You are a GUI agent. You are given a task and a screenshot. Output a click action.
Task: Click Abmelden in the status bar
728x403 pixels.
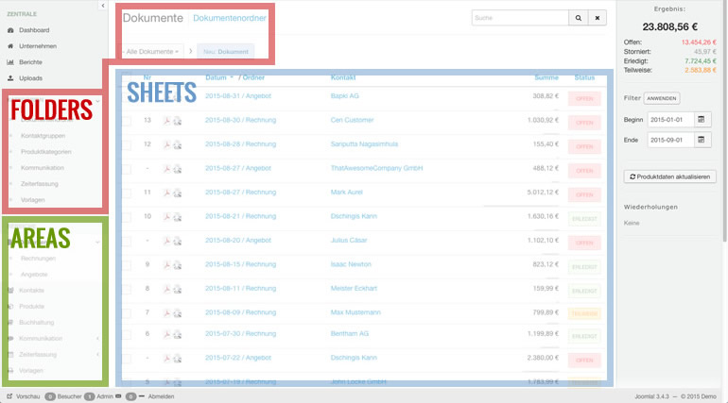(161, 396)
